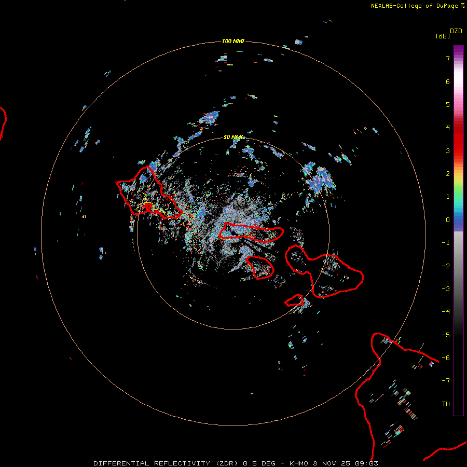Viewport: 467px width, 467px height.
Task: Click the 7 value on the color scale
Action: [448, 58]
